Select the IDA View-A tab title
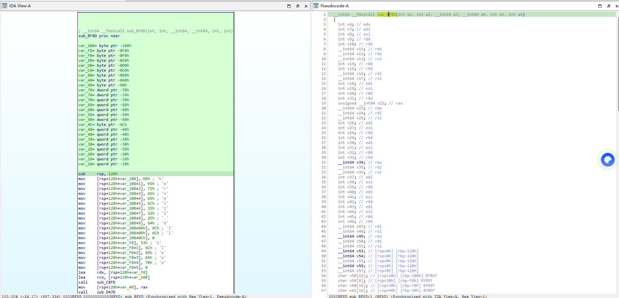This screenshot has width=619, height=298. click(x=20, y=6)
